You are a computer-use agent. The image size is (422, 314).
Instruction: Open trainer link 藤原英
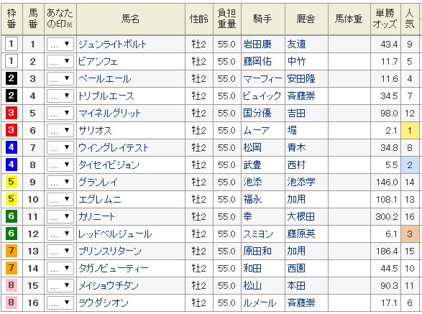click(301, 234)
